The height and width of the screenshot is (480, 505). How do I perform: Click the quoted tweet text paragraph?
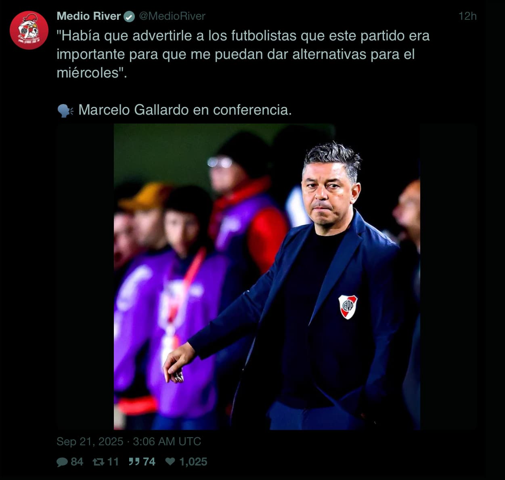click(x=243, y=54)
